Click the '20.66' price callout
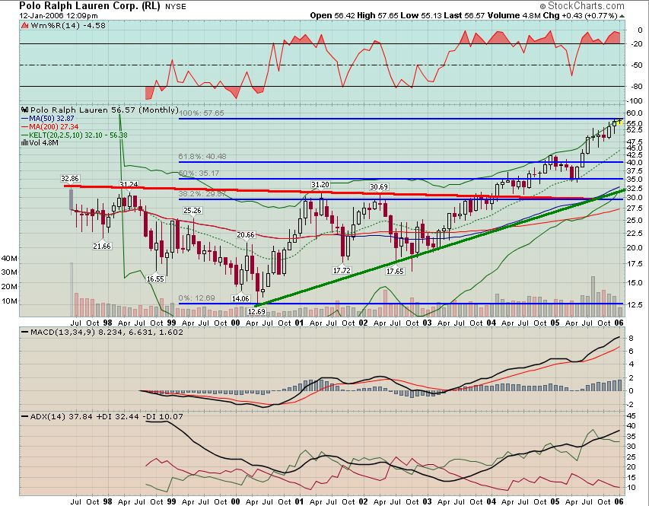649x506 pixels. (246, 235)
